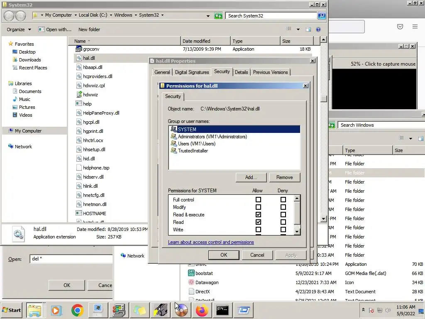Select the Datawagon icon file in Windows folder

[191, 282]
